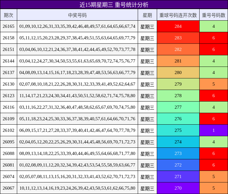Select issue number 26151
This screenshot has width=228, height=194.
click(8, 49)
